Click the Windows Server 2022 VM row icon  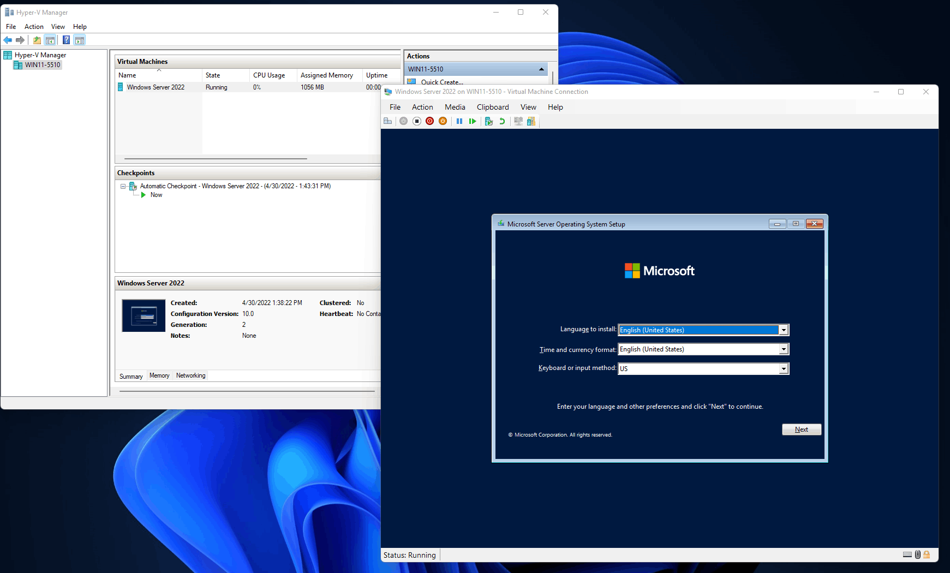[121, 87]
